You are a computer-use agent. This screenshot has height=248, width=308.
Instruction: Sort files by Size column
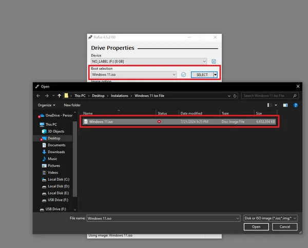tap(265, 113)
